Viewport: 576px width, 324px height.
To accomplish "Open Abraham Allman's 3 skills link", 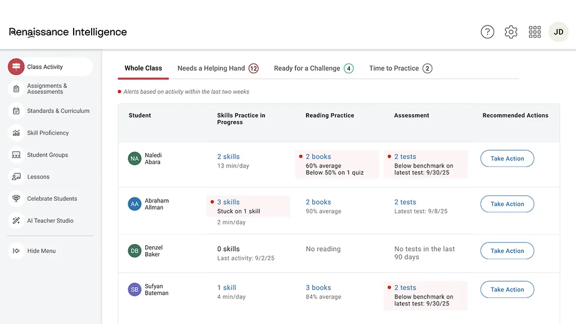I will [228, 202].
